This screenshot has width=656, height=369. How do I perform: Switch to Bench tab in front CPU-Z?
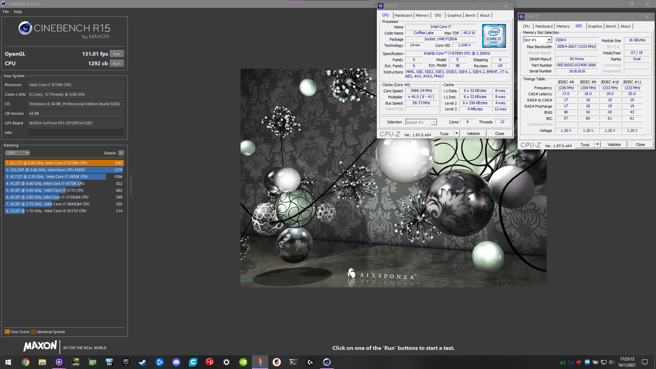[470, 15]
